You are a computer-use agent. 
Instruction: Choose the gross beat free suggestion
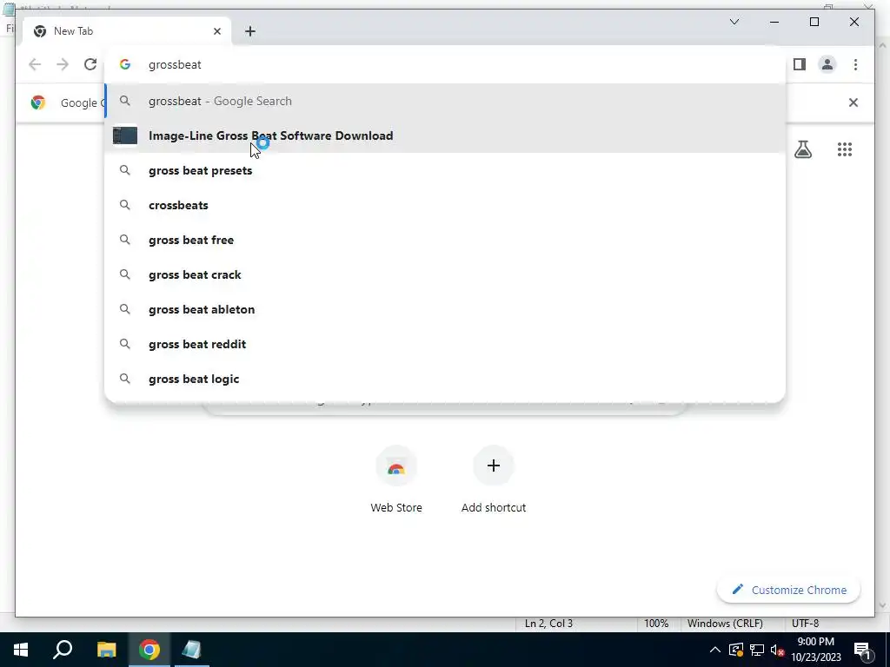pos(446,240)
